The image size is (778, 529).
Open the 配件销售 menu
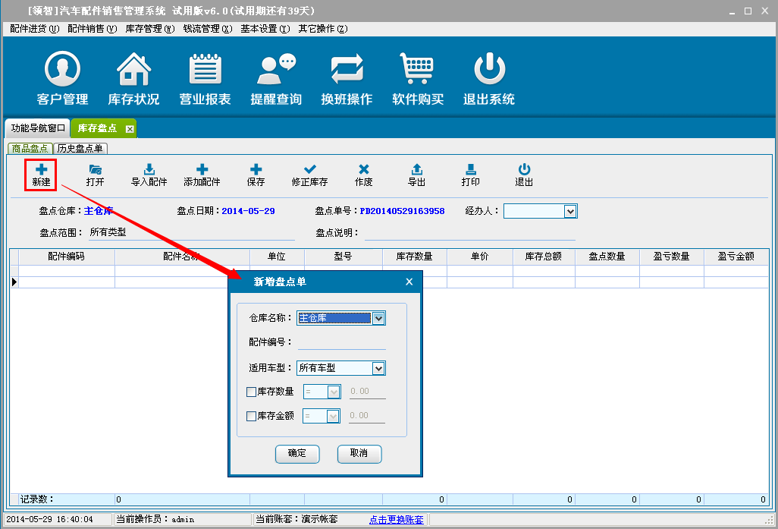[92, 29]
